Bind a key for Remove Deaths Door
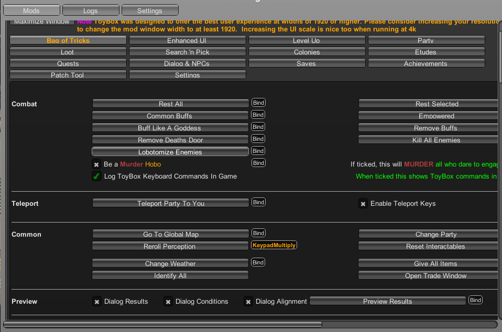This screenshot has width=502, height=332. tap(258, 139)
